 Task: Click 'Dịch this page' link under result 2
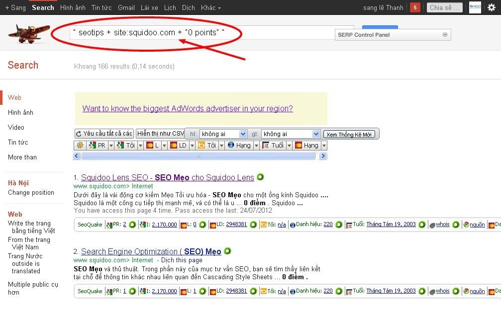(x=182, y=260)
